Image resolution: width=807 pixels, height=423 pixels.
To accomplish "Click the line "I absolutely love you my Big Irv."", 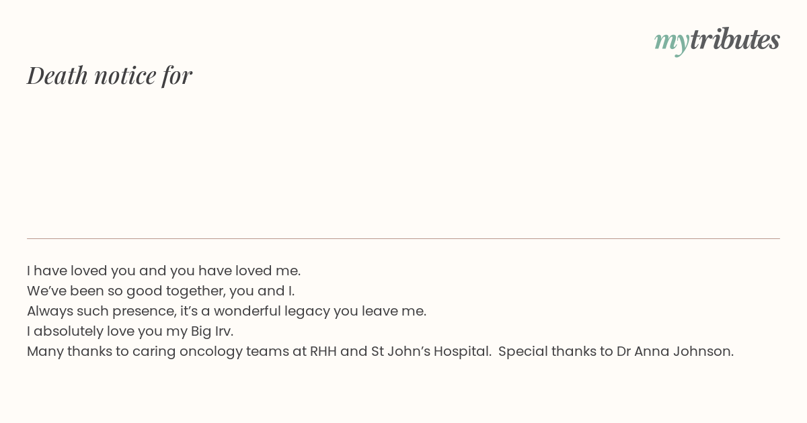I will 130,331.
